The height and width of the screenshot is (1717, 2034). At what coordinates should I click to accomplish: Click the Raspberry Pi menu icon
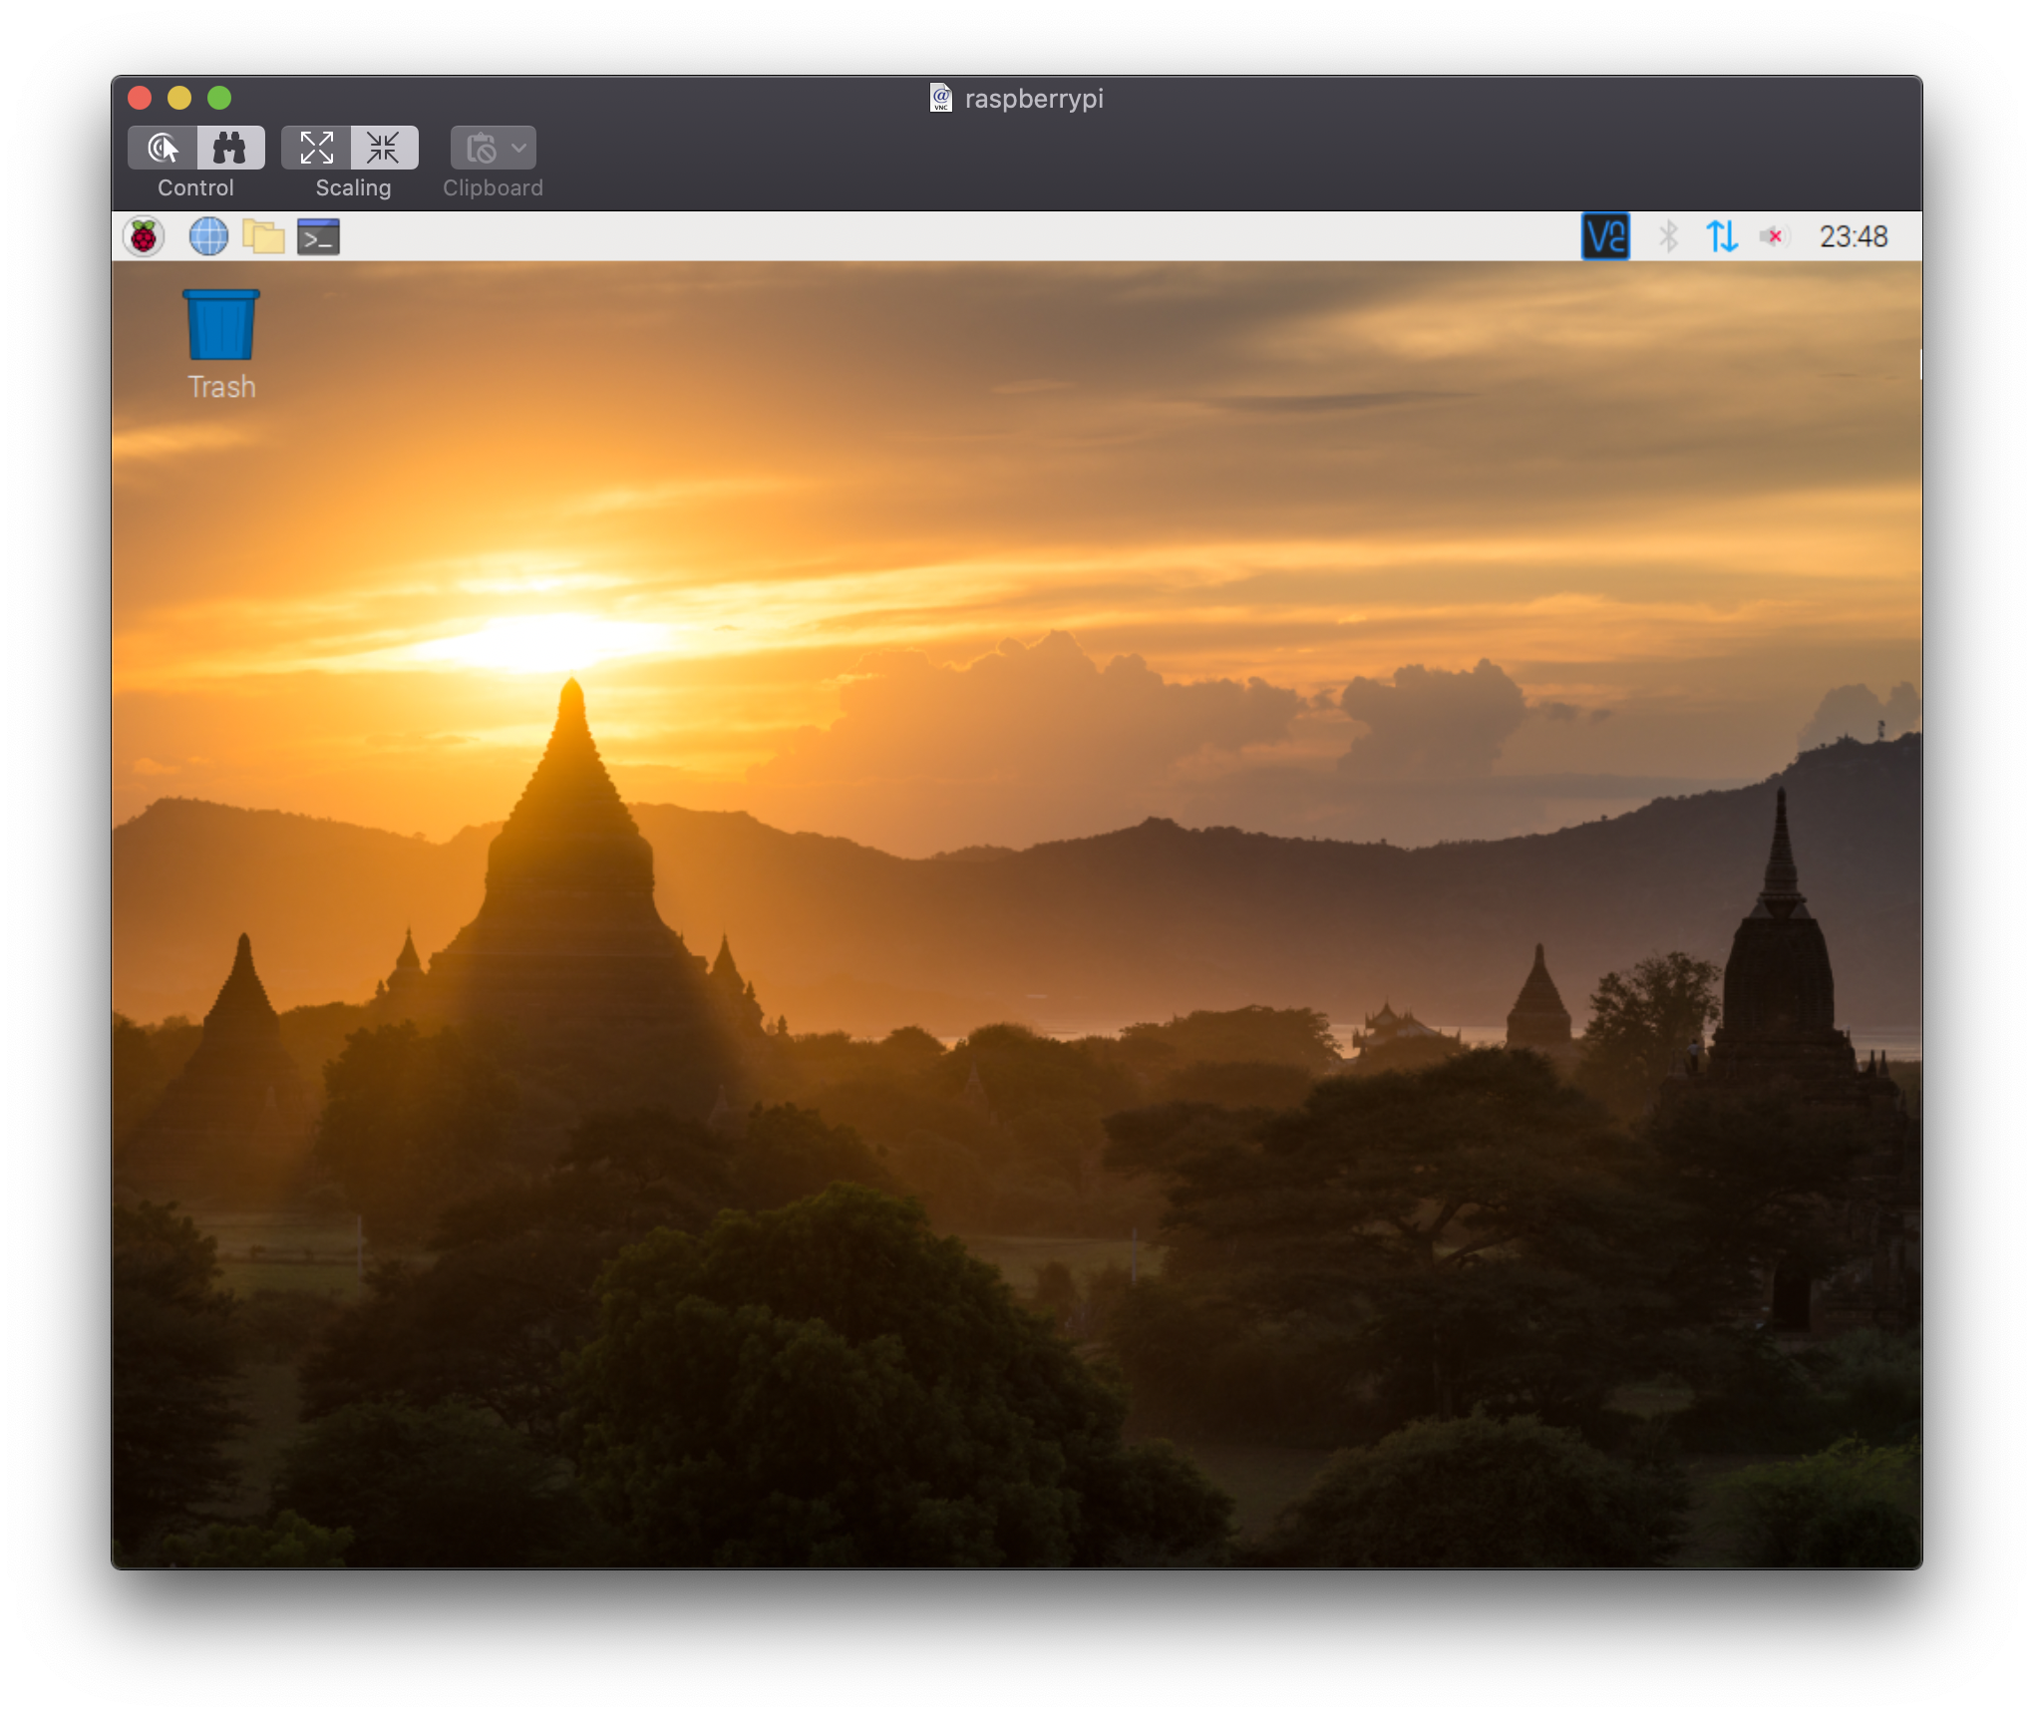(x=147, y=236)
